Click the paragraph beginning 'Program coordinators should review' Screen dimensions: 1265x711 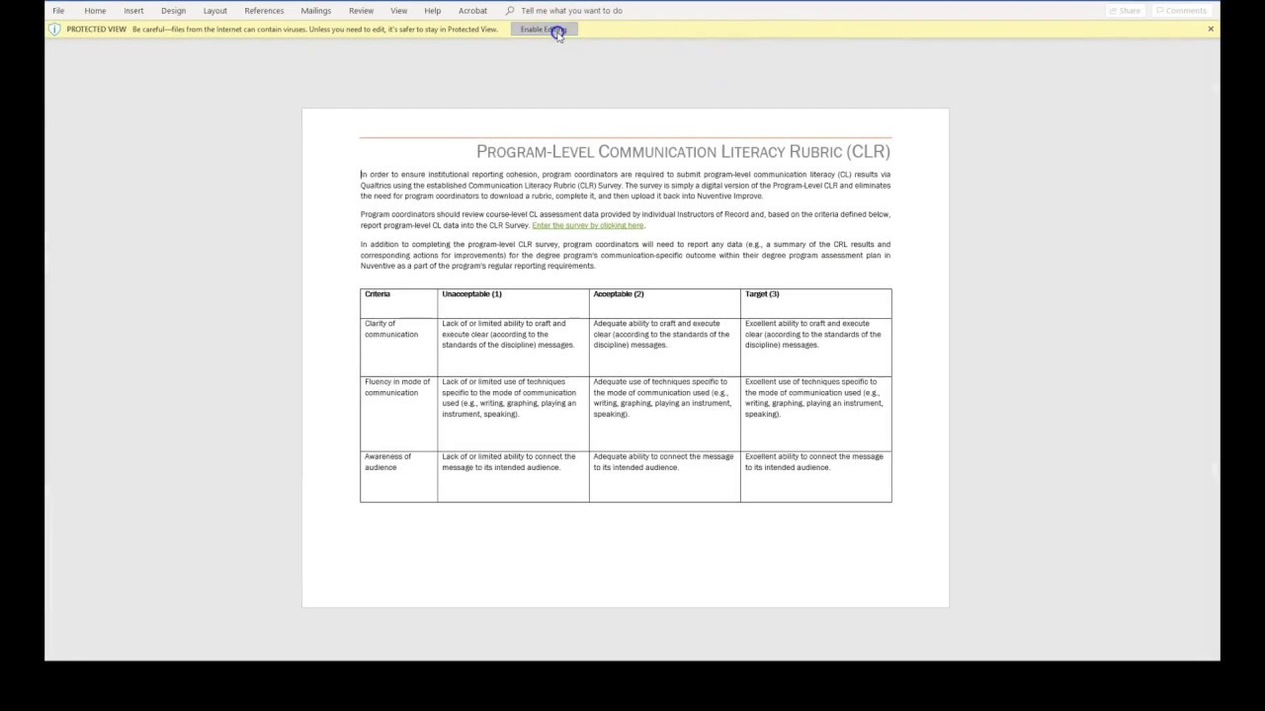coord(626,219)
